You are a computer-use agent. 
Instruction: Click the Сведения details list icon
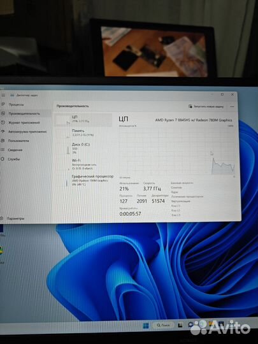tap(3, 150)
